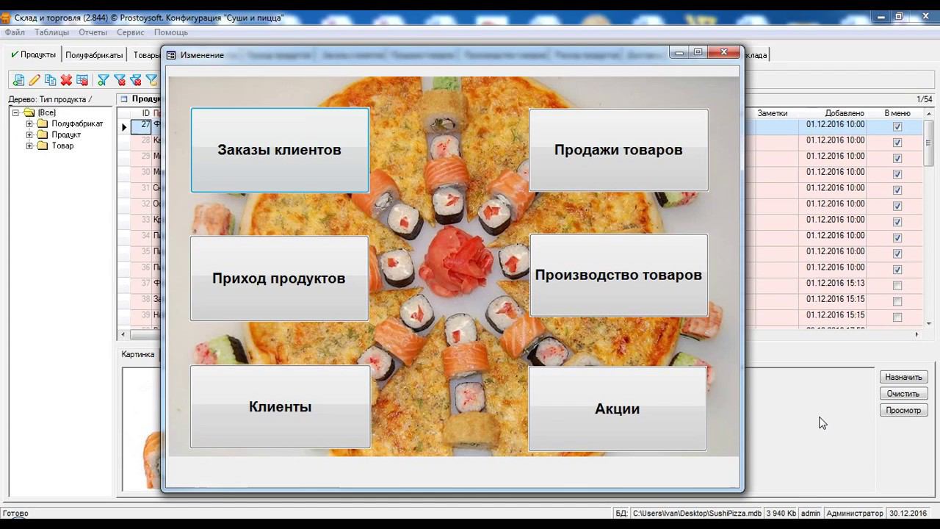Open Заказы клиентов in the dialog
Viewport: 940px width, 529px height.
click(280, 150)
